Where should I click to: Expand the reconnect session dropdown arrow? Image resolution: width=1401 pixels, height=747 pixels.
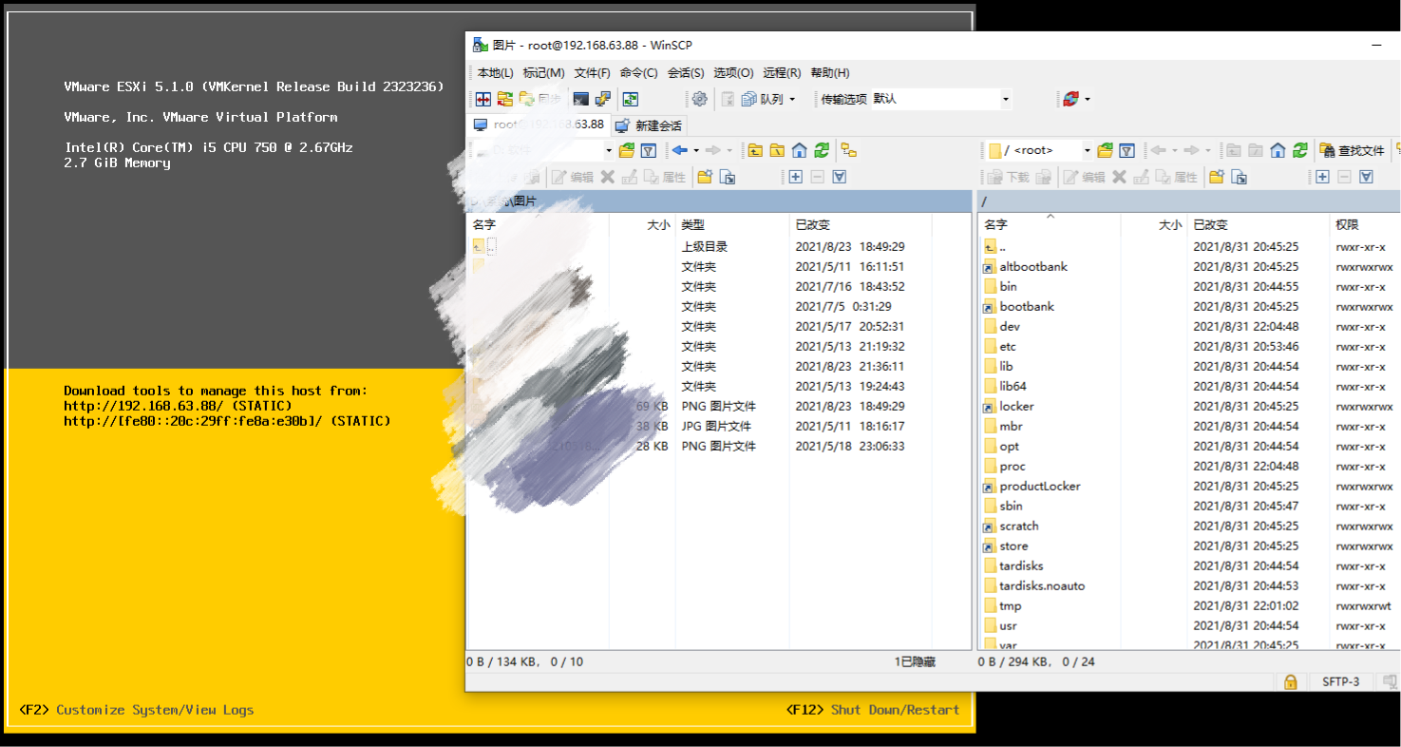1088,99
